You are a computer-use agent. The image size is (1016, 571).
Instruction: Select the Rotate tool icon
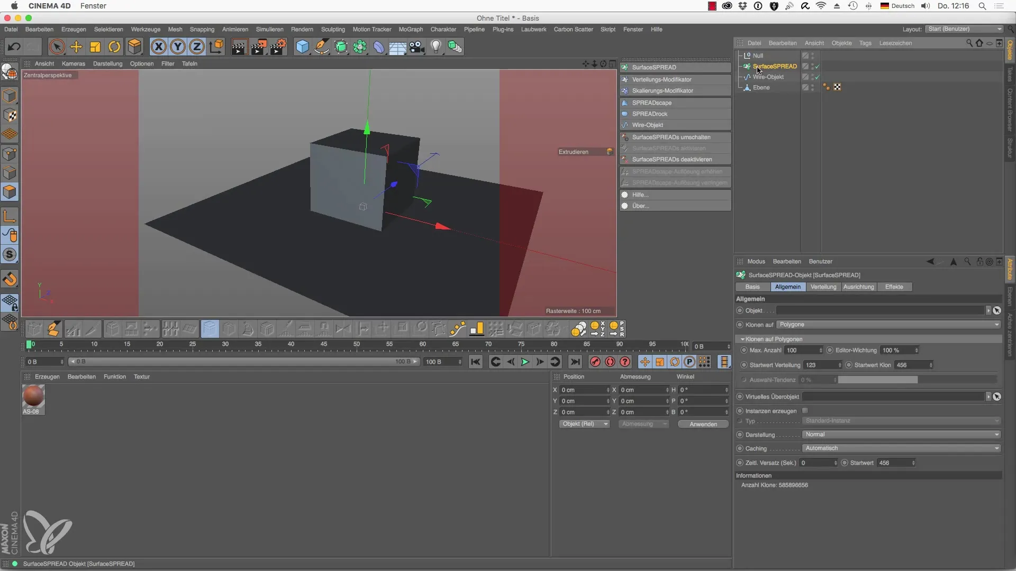(114, 47)
